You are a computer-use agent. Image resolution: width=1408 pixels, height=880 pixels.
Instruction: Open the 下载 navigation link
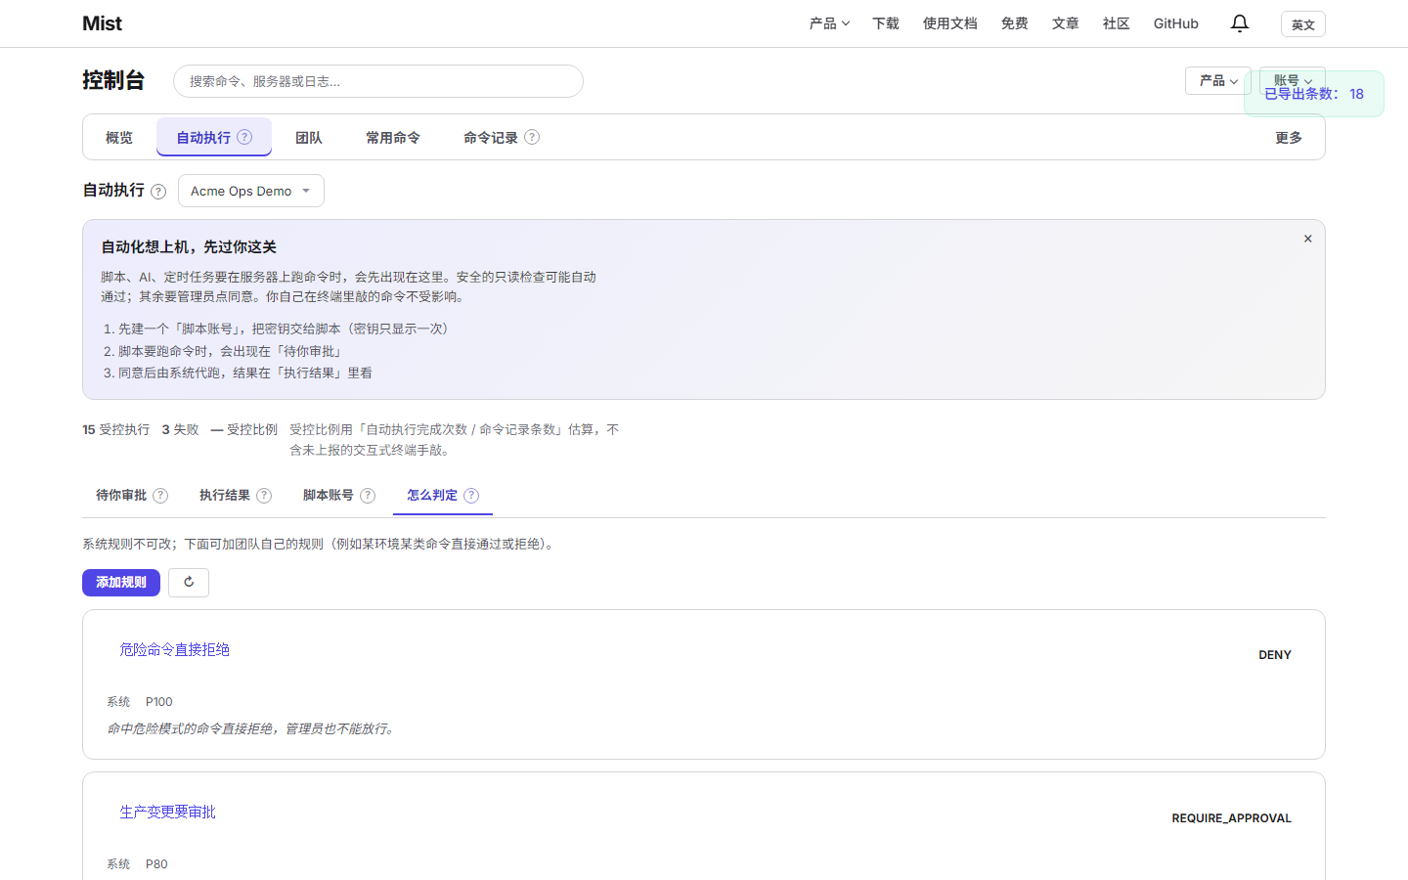tap(886, 23)
